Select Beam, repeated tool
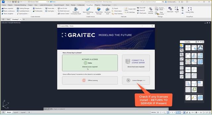The height and width of the screenshot is (119, 212). coord(7,8)
